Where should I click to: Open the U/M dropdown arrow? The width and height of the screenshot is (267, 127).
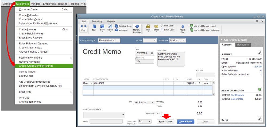(x=184, y=83)
